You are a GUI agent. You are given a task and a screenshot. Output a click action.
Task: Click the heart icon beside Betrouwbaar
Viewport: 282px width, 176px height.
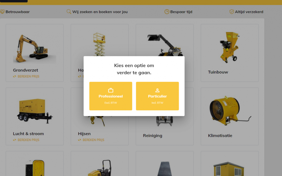(2, 12)
